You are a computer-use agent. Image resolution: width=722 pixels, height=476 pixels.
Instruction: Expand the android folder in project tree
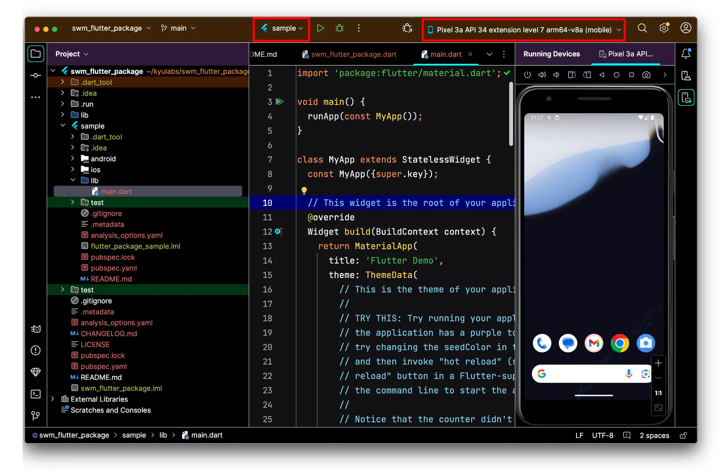tap(73, 159)
